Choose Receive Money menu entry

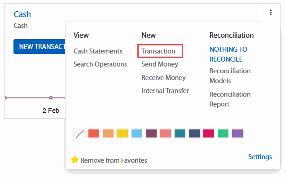tap(163, 78)
